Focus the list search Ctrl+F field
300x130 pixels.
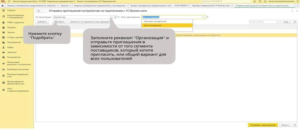point(263,22)
